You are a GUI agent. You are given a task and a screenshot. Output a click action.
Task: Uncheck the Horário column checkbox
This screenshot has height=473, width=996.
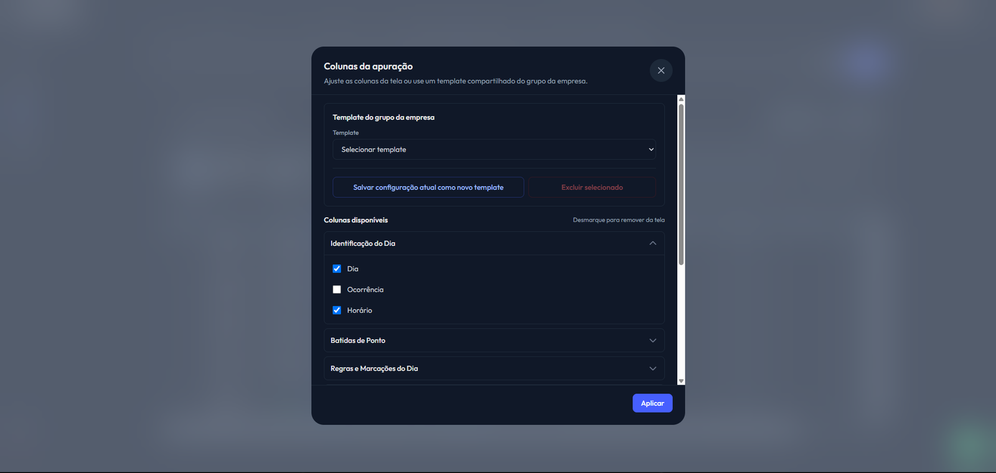pyautogui.click(x=337, y=310)
